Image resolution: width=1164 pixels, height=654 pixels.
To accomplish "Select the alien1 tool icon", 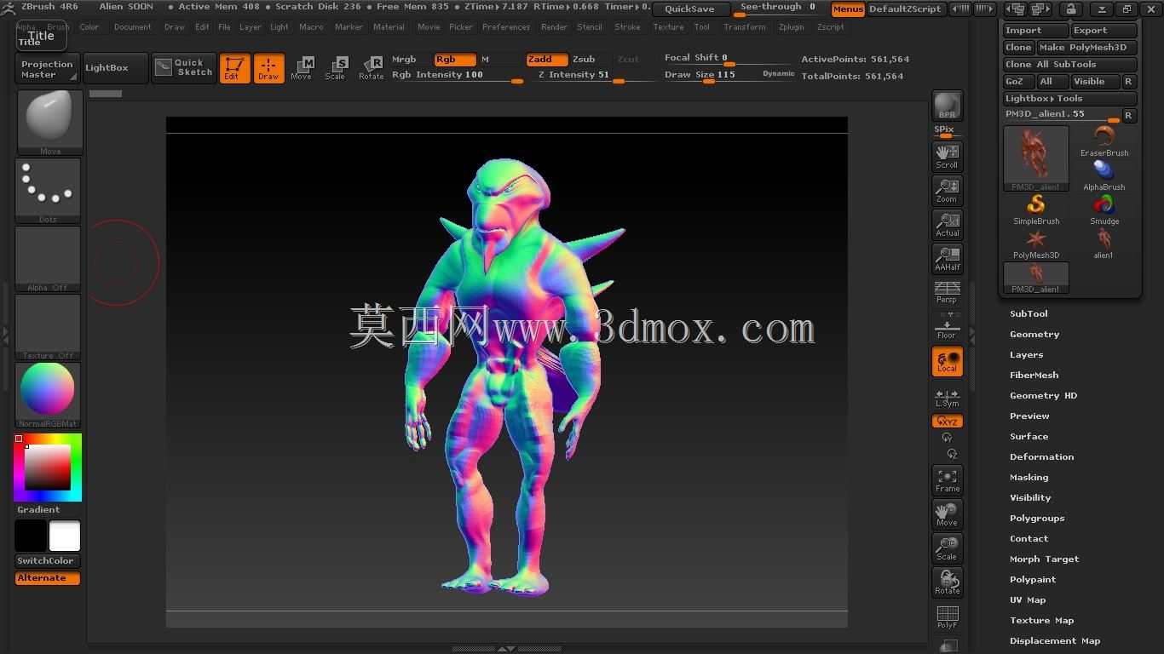I will point(1104,244).
